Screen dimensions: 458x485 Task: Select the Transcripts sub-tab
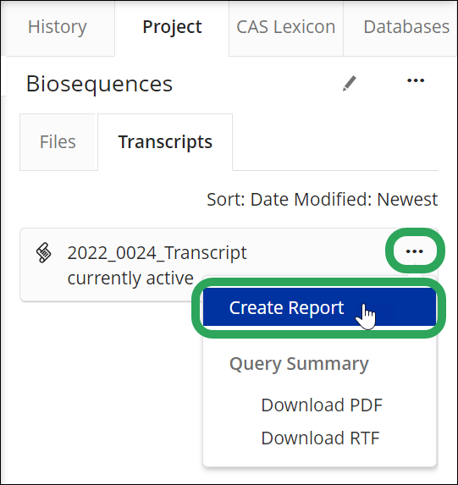165,142
